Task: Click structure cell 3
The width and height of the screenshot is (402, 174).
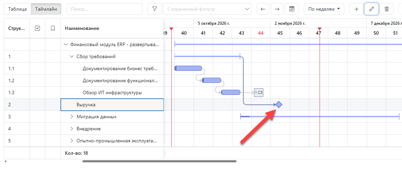Action: point(17,117)
